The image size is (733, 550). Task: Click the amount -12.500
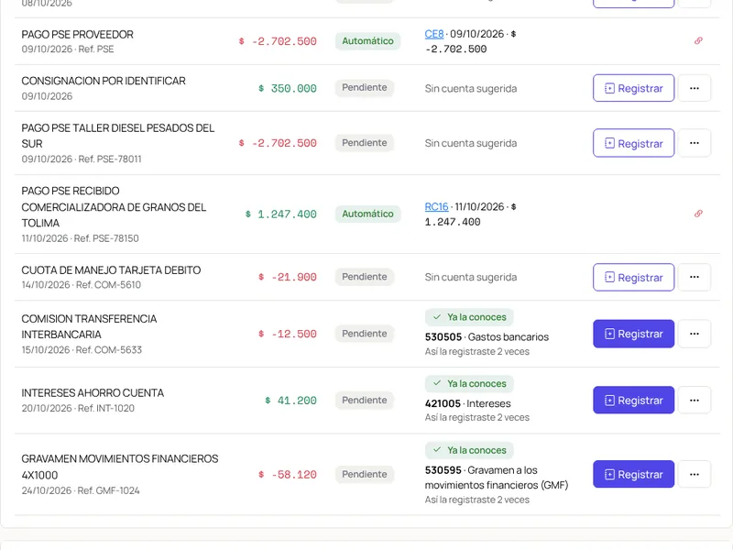288,334
